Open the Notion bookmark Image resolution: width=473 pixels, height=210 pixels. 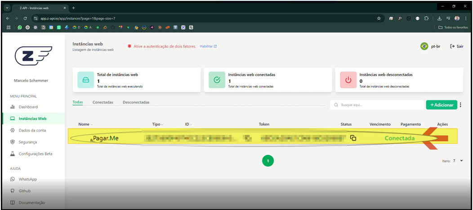[x=44, y=27]
